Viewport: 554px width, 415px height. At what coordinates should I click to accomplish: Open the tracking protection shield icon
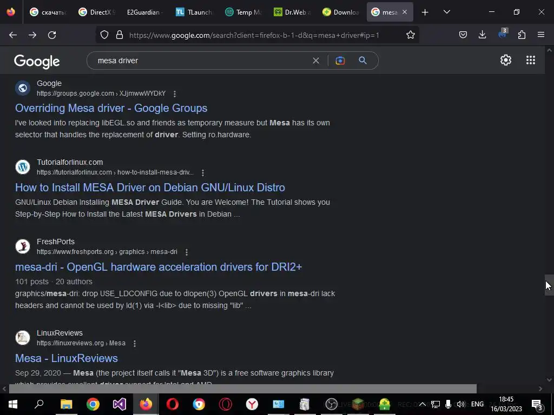tap(104, 35)
